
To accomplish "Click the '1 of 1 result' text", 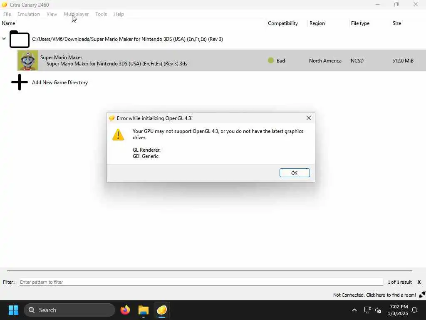I will coord(400,282).
